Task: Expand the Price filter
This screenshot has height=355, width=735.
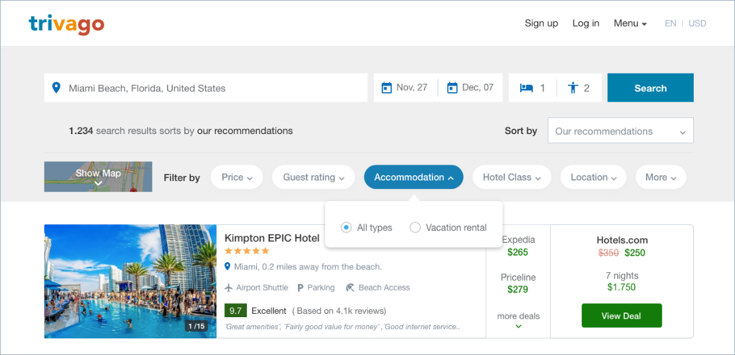Action: click(237, 177)
